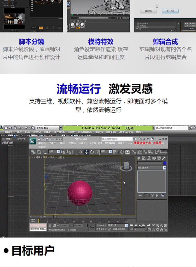Open 修改器(M) menu in the 无标题 window
This screenshot has width=196, height=267.
pyautogui.click(x=59, y=132)
